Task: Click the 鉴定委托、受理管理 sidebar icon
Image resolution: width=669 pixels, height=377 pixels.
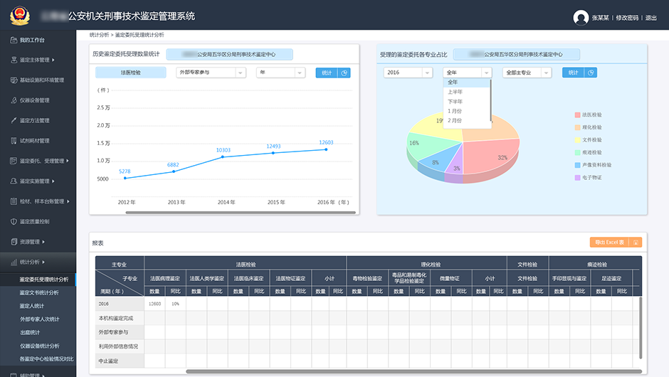Action: point(14,161)
